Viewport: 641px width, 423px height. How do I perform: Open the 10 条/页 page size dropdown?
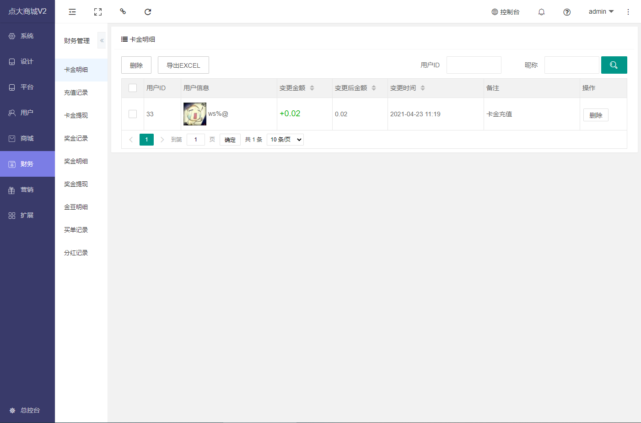click(x=285, y=140)
